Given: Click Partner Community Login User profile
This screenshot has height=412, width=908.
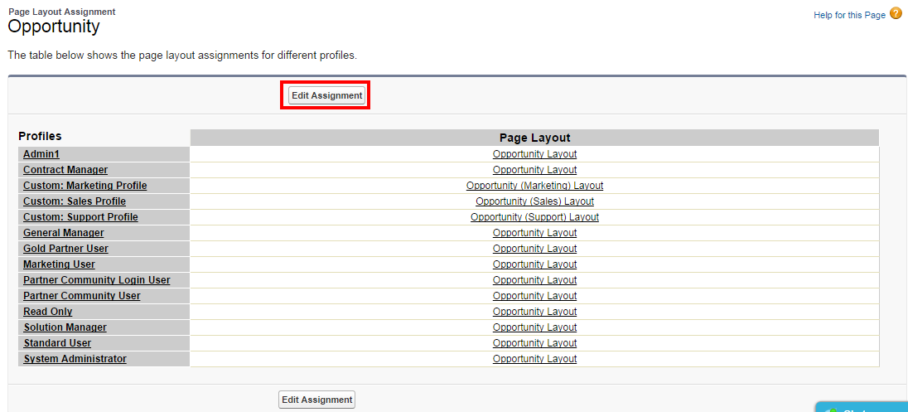Looking at the screenshot, I should [96, 280].
